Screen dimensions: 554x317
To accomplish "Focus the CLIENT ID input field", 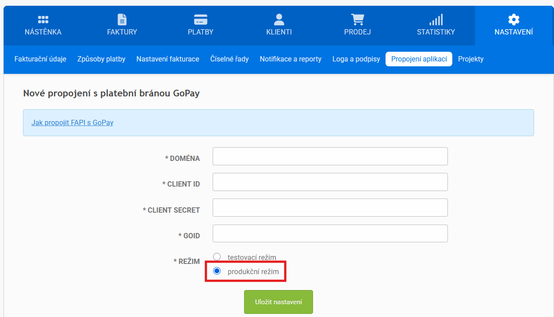I will 330,182.
